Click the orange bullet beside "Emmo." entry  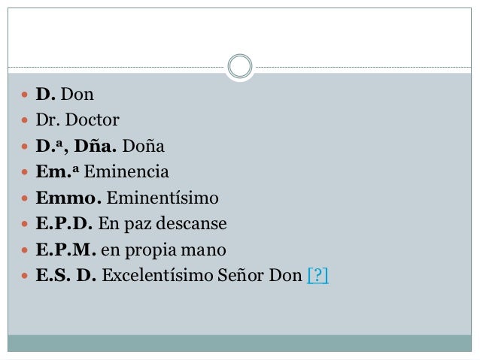(25, 198)
